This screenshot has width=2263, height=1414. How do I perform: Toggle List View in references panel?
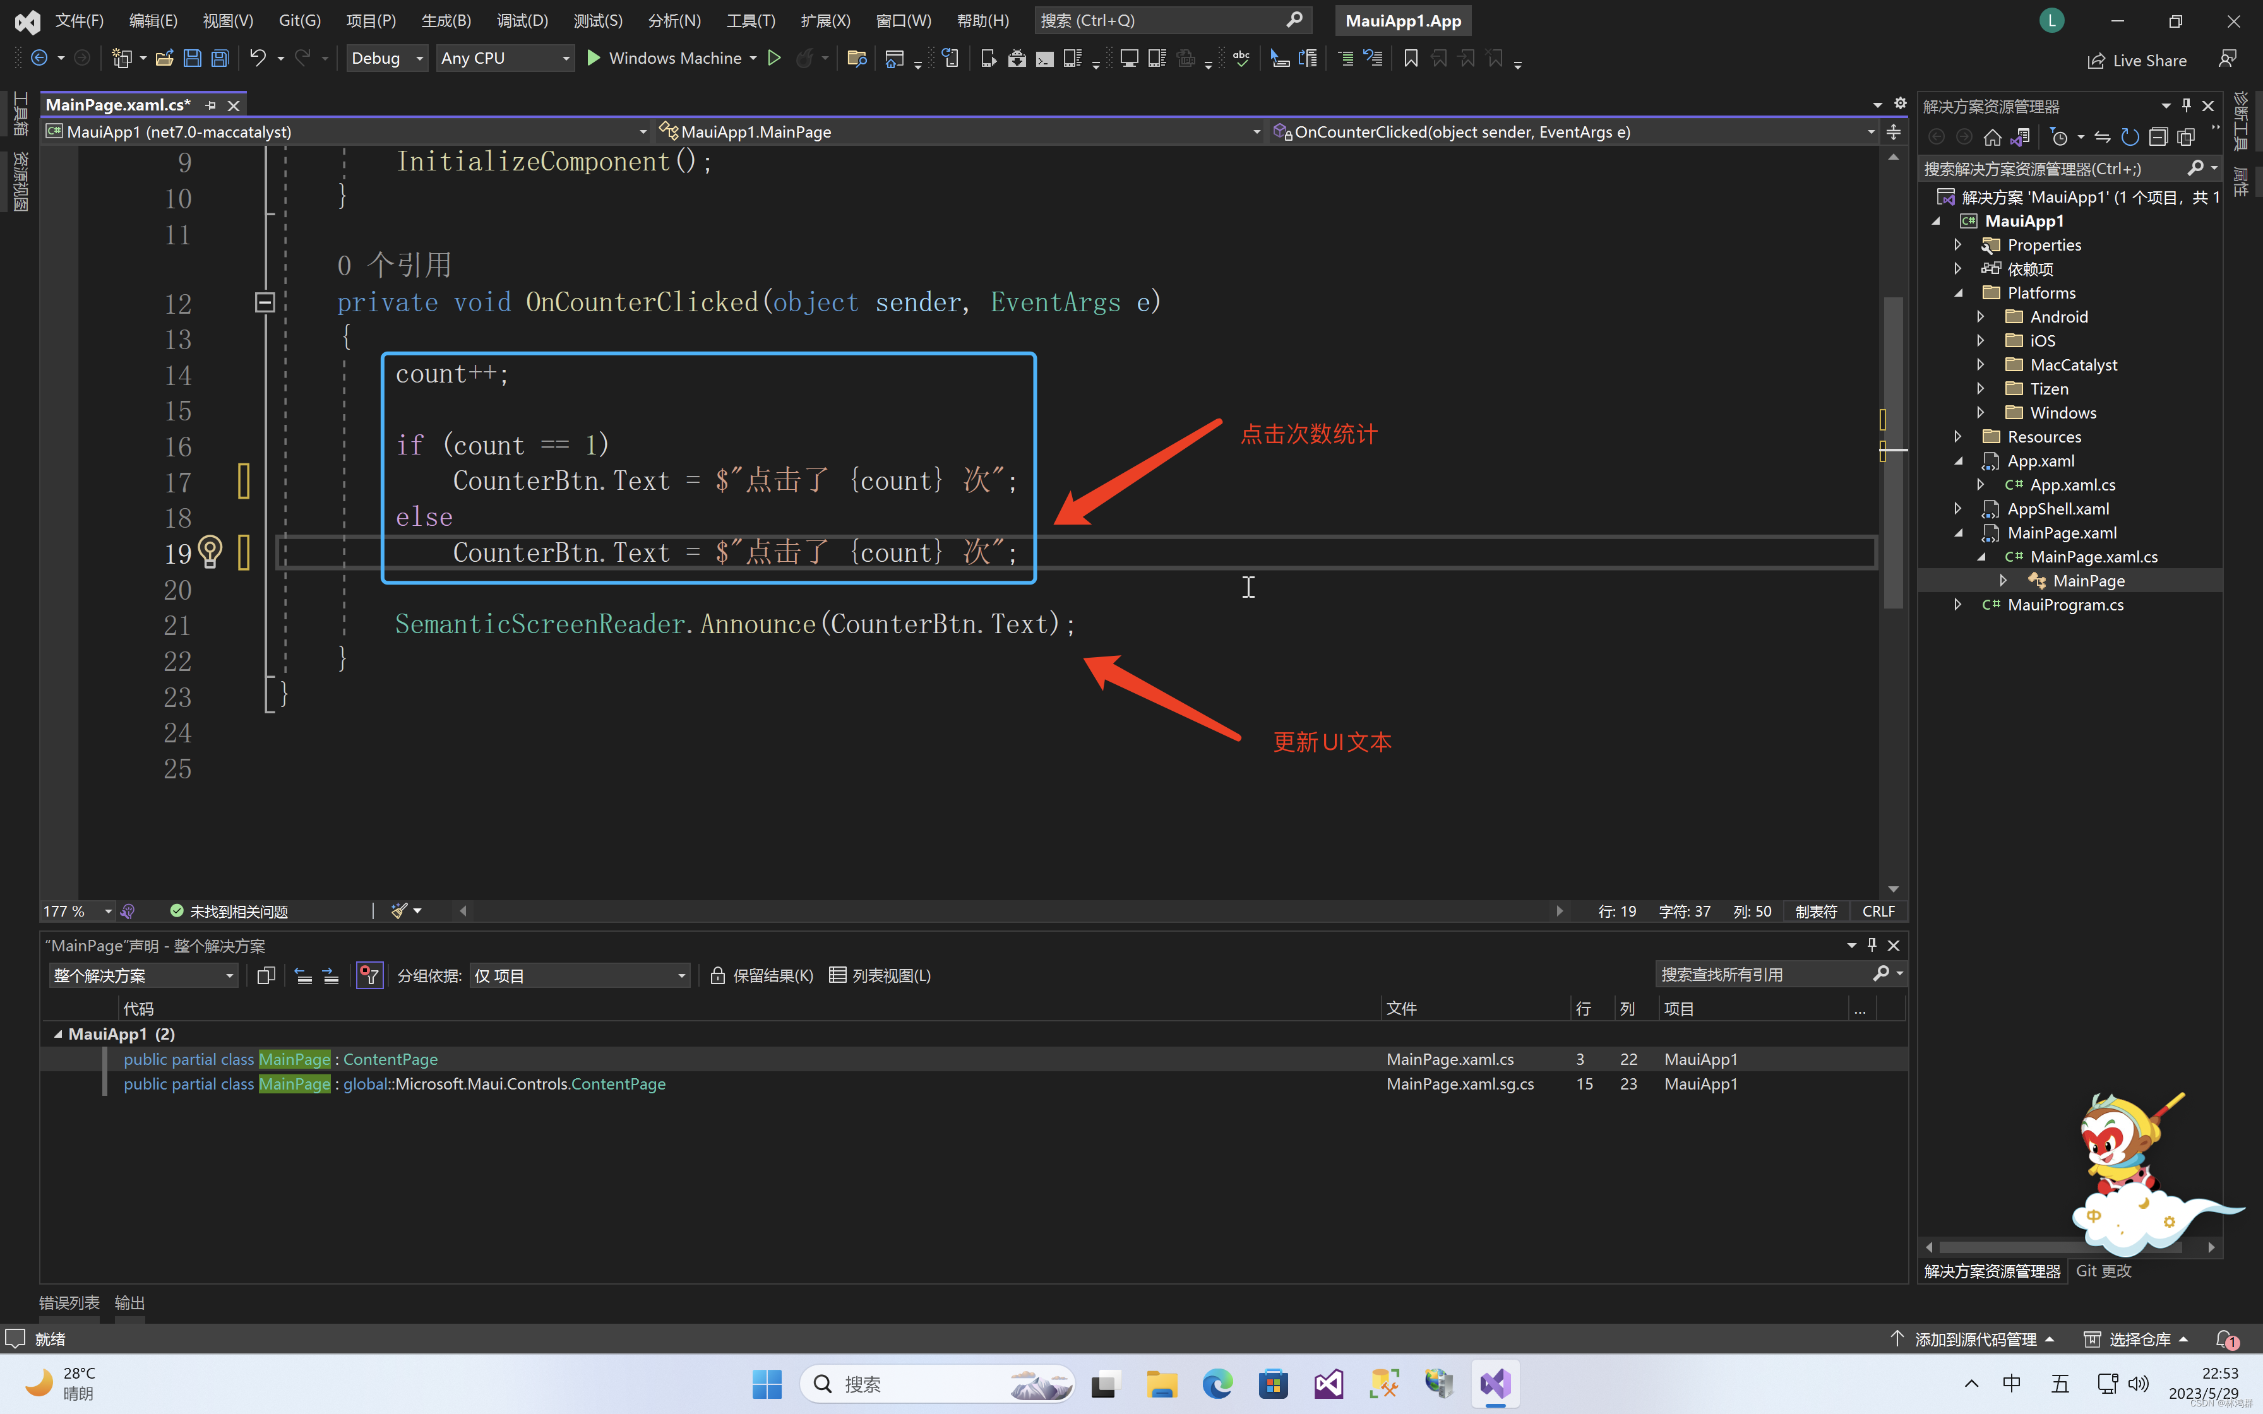pyautogui.click(x=880, y=975)
